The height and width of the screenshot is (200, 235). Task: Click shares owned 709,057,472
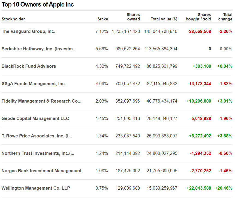128,84
